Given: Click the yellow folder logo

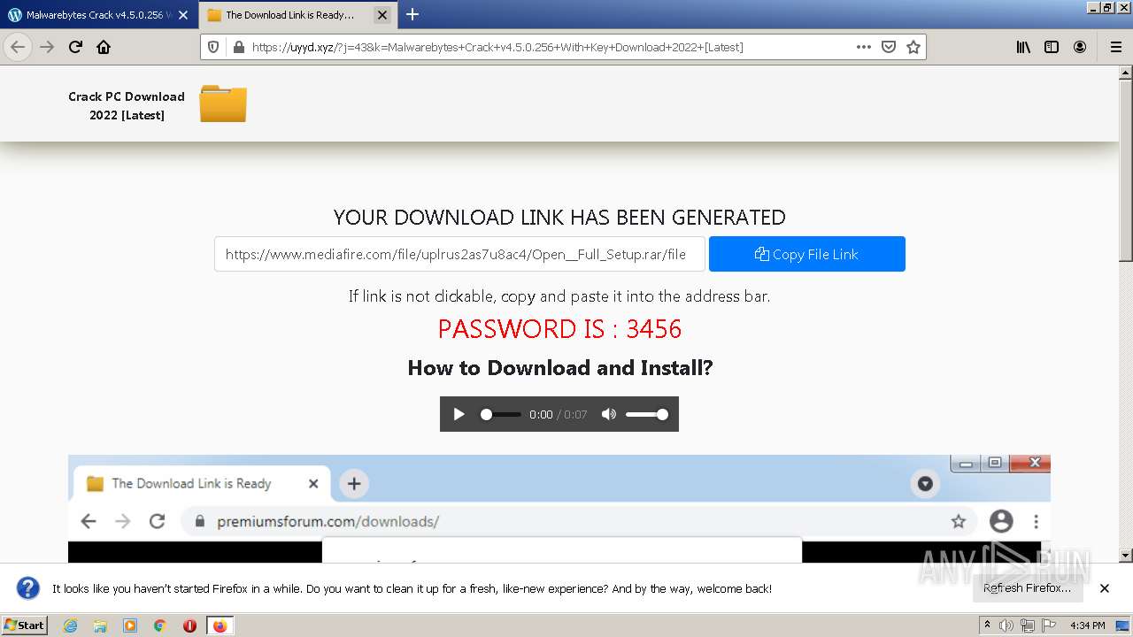Looking at the screenshot, I should tap(223, 104).
